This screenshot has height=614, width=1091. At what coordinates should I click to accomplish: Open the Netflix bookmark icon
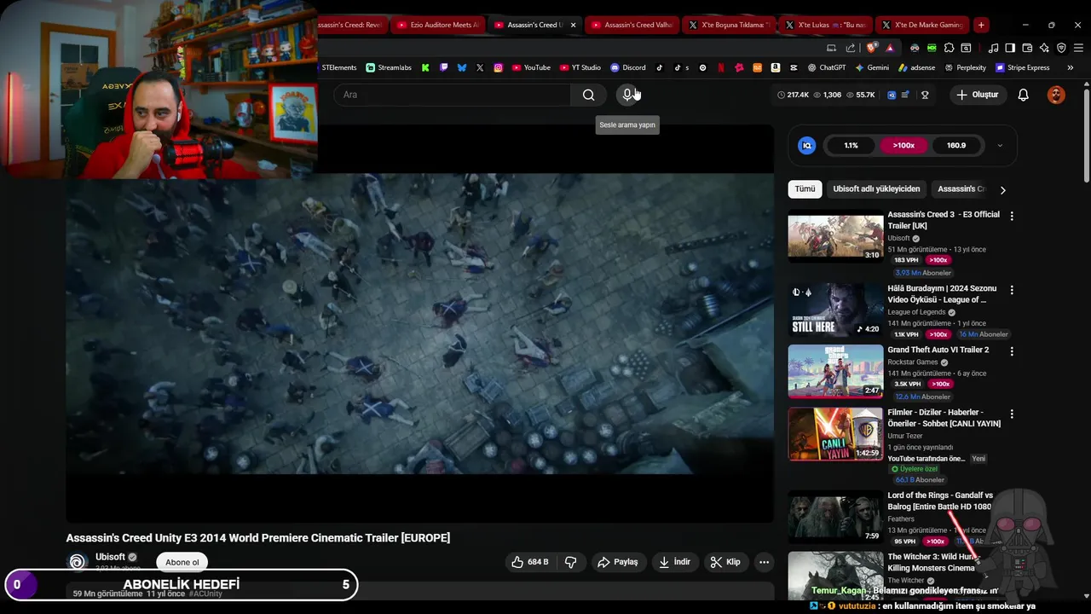pos(721,67)
